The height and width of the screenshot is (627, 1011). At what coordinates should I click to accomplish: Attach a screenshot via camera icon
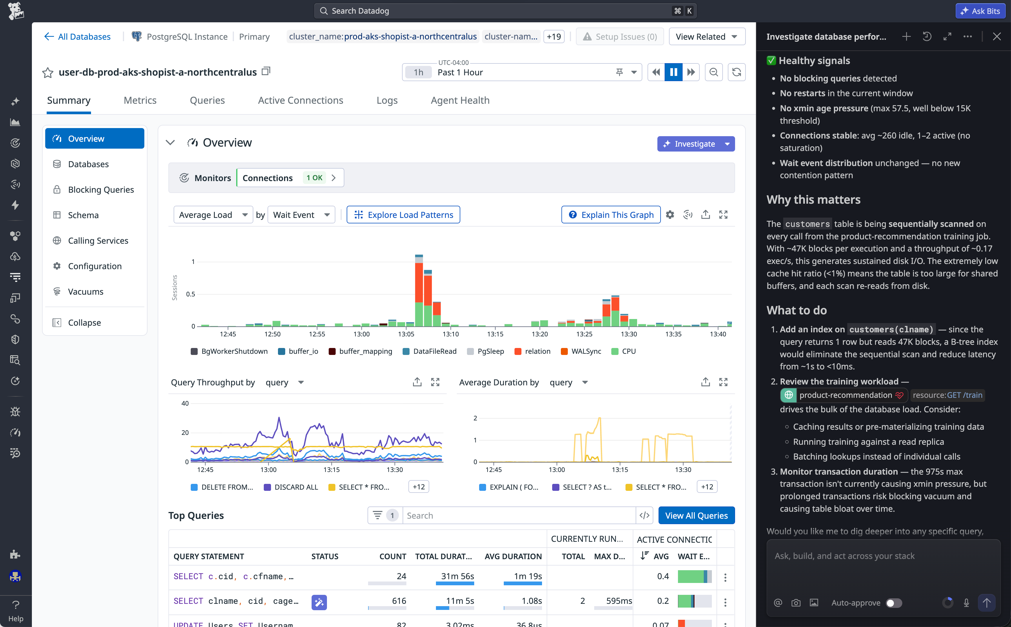tap(796, 603)
